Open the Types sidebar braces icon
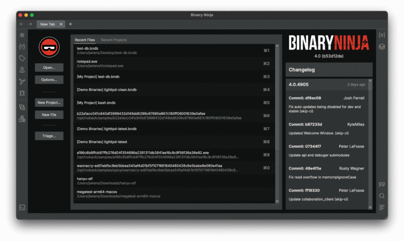 tap(22, 46)
